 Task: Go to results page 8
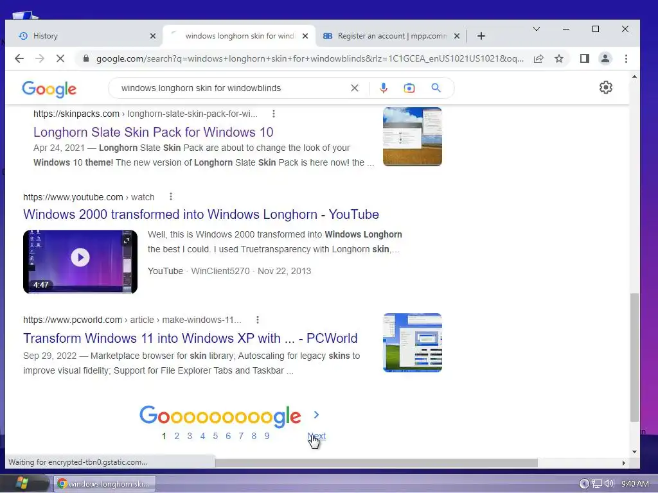coord(254,436)
